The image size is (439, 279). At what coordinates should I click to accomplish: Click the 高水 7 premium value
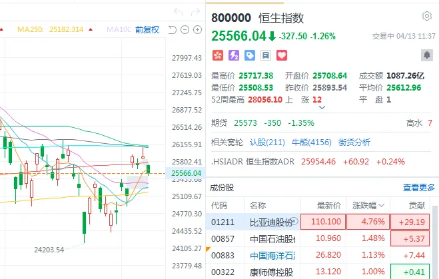pos(430,123)
